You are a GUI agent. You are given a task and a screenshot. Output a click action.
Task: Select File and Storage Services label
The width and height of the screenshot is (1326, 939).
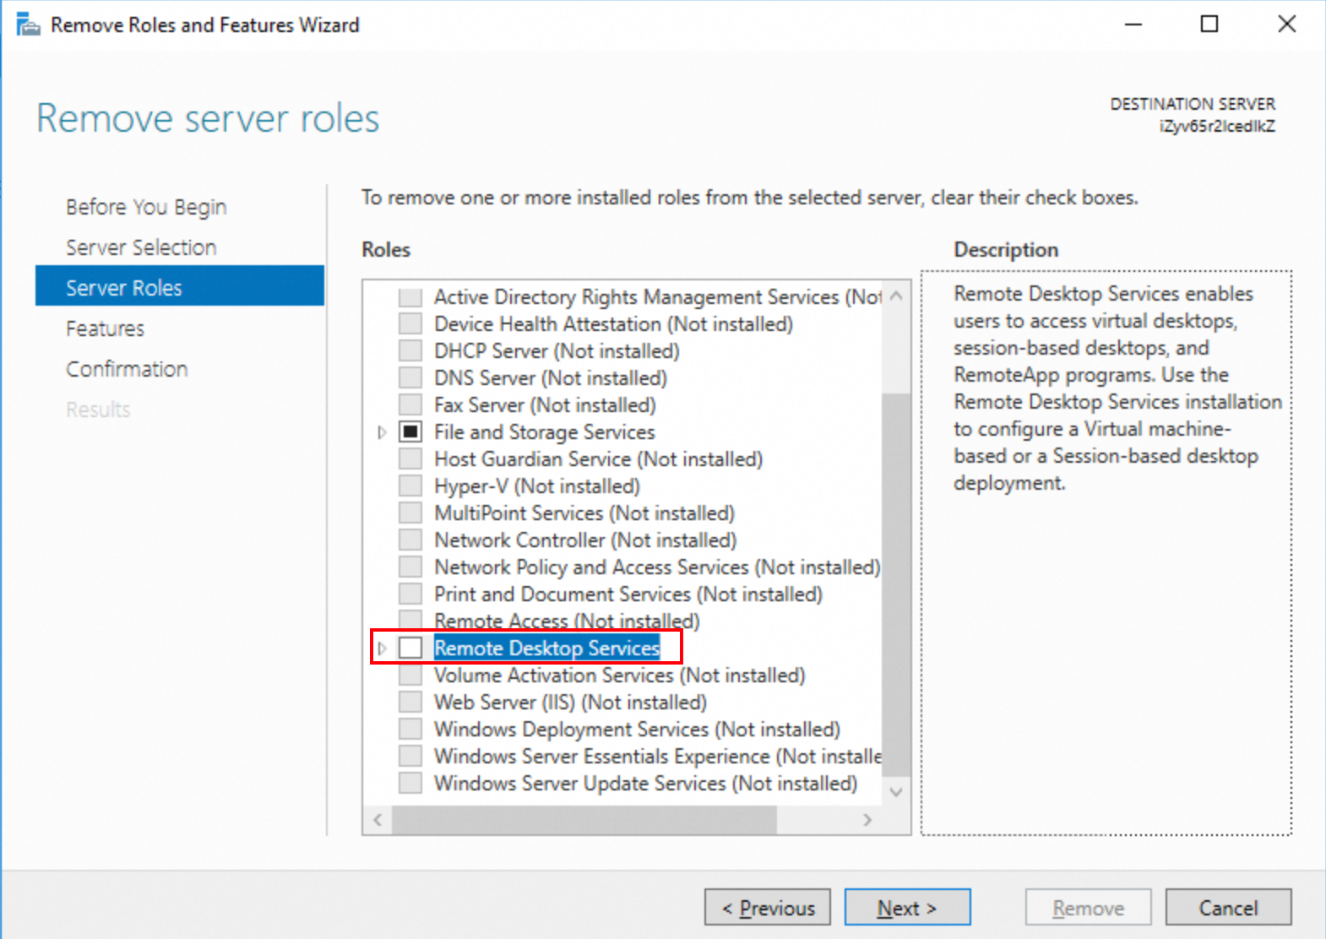(x=545, y=432)
